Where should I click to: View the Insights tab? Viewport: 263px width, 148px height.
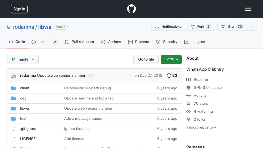click(195, 42)
